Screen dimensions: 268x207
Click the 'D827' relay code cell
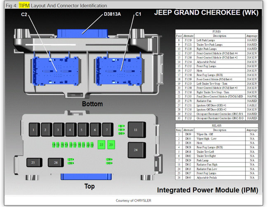(188, 173)
